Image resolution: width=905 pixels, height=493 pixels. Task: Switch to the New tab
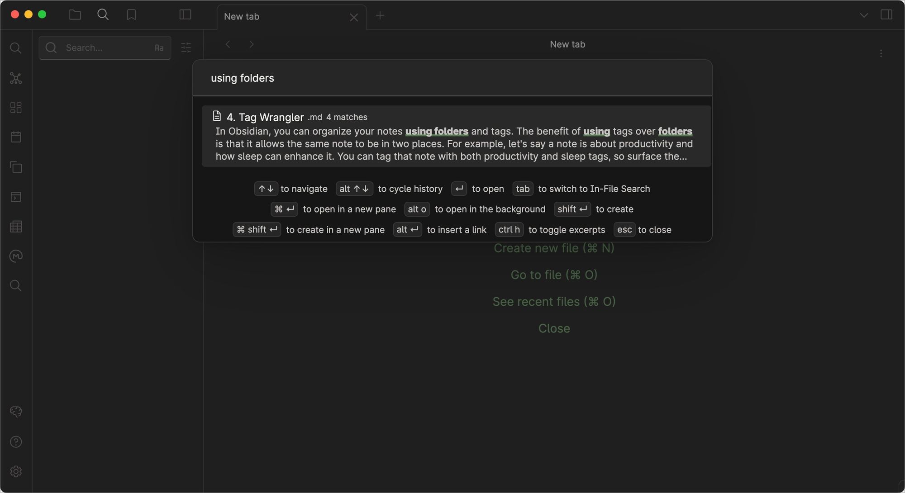point(281,17)
